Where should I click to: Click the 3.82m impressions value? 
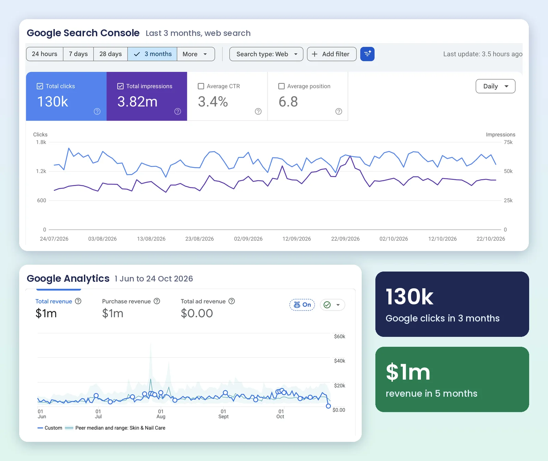click(x=137, y=102)
